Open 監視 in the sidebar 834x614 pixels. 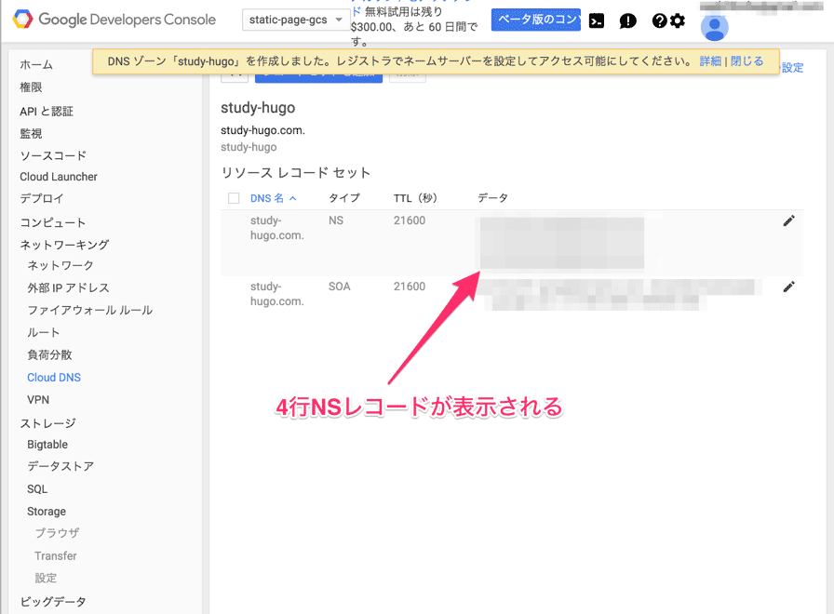31,133
